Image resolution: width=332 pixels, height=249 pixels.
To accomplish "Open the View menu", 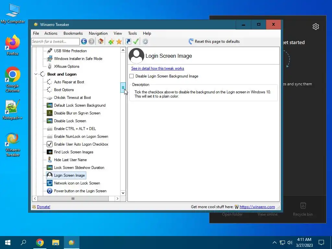I will tap(118, 33).
